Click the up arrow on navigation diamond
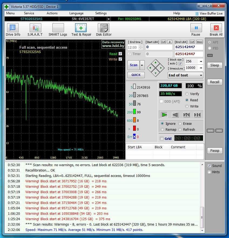 [156, 62]
